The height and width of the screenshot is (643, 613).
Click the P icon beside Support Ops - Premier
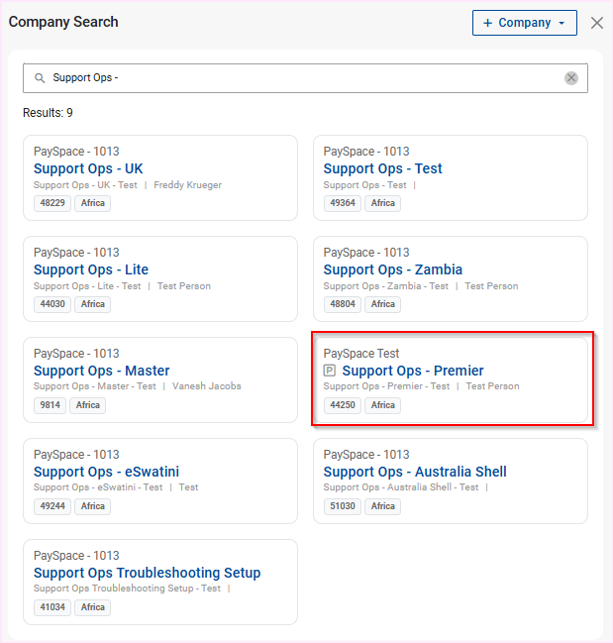330,371
